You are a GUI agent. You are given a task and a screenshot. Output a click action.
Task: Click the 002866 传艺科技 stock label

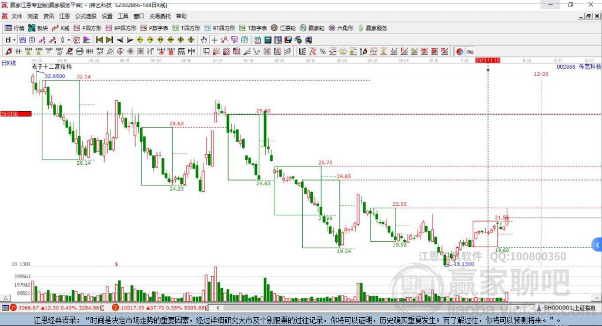point(578,66)
